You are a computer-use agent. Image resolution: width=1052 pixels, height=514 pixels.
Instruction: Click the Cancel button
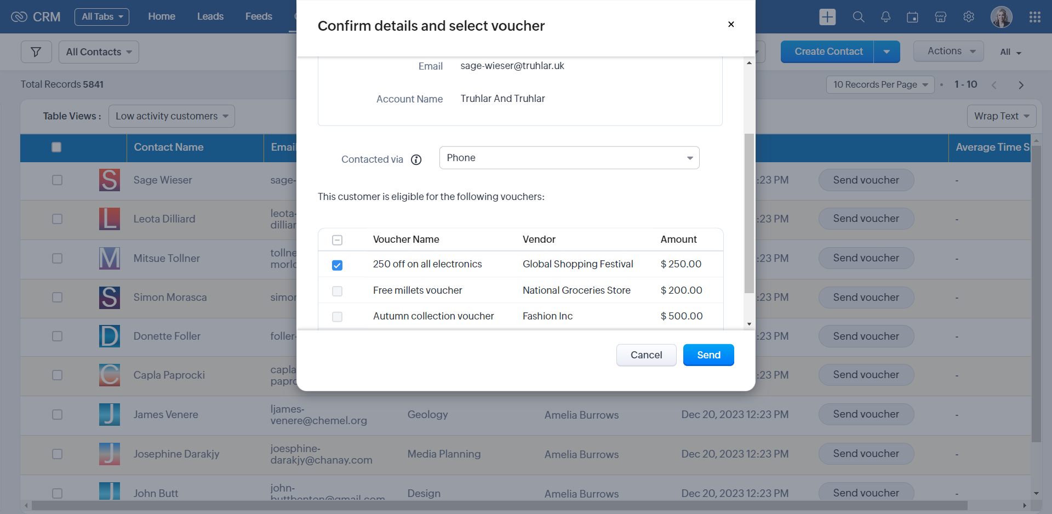point(646,355)
